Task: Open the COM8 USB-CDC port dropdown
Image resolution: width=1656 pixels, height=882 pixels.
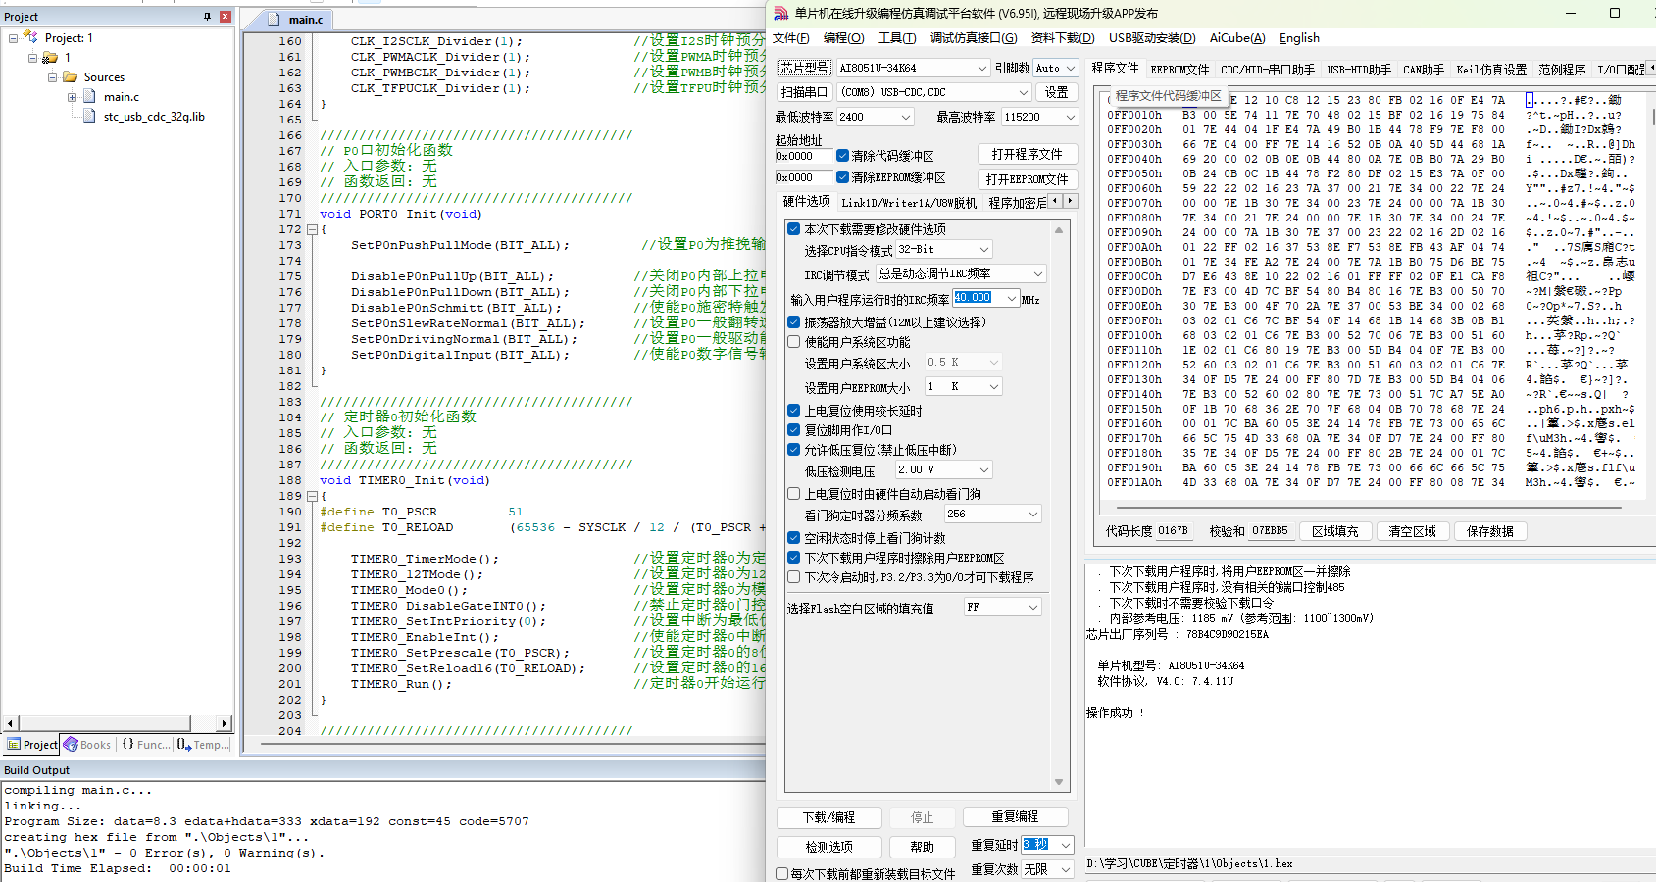Action: [x=934, y=92]
